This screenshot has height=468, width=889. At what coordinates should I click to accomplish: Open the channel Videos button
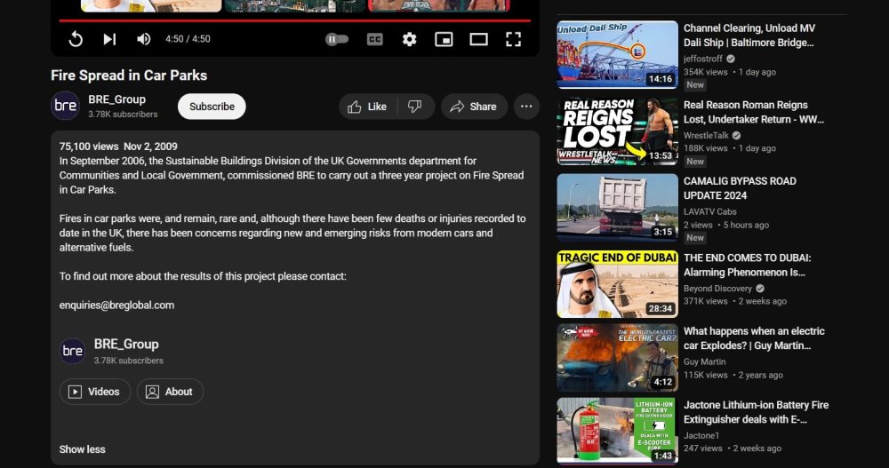[x=95, y=392]
